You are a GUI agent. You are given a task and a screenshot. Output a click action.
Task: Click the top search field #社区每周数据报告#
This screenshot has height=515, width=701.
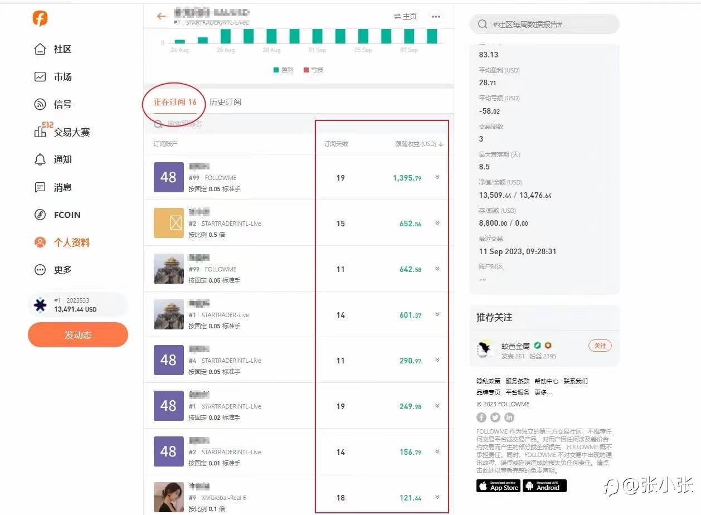[x=545, y=25]
